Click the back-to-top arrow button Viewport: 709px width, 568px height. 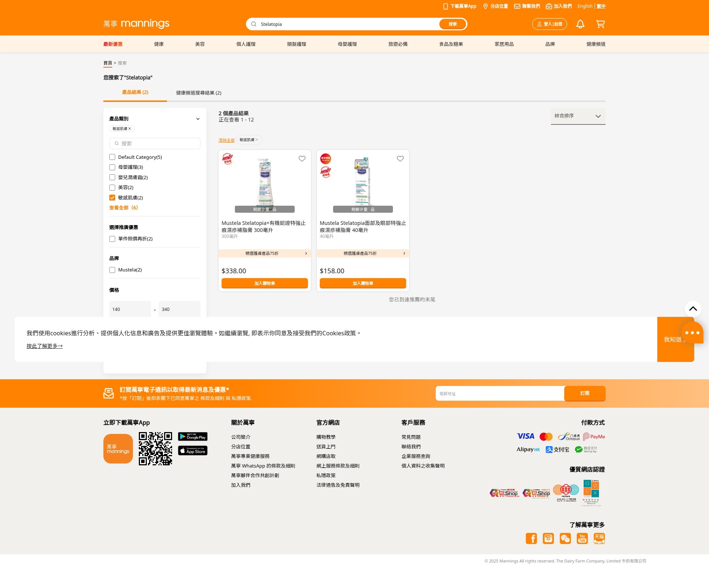[x=693, y=309]
